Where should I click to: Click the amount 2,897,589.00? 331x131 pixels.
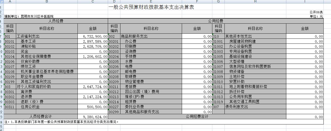(x=93, y=41)
